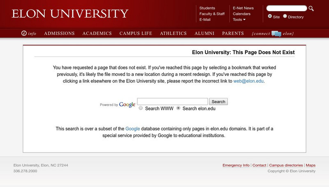Open the Contact footer link
The height and width of the screenshot is (187, 329).
pyautogui.click(x=259, y=165)
